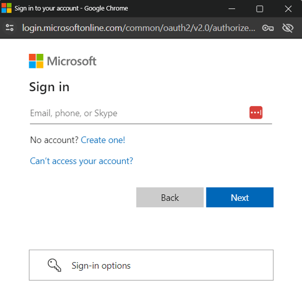Image resolution: width=302 pixels, height=303 pixels.
Task: Minimize the sign-in window
Action: point(232,9)
